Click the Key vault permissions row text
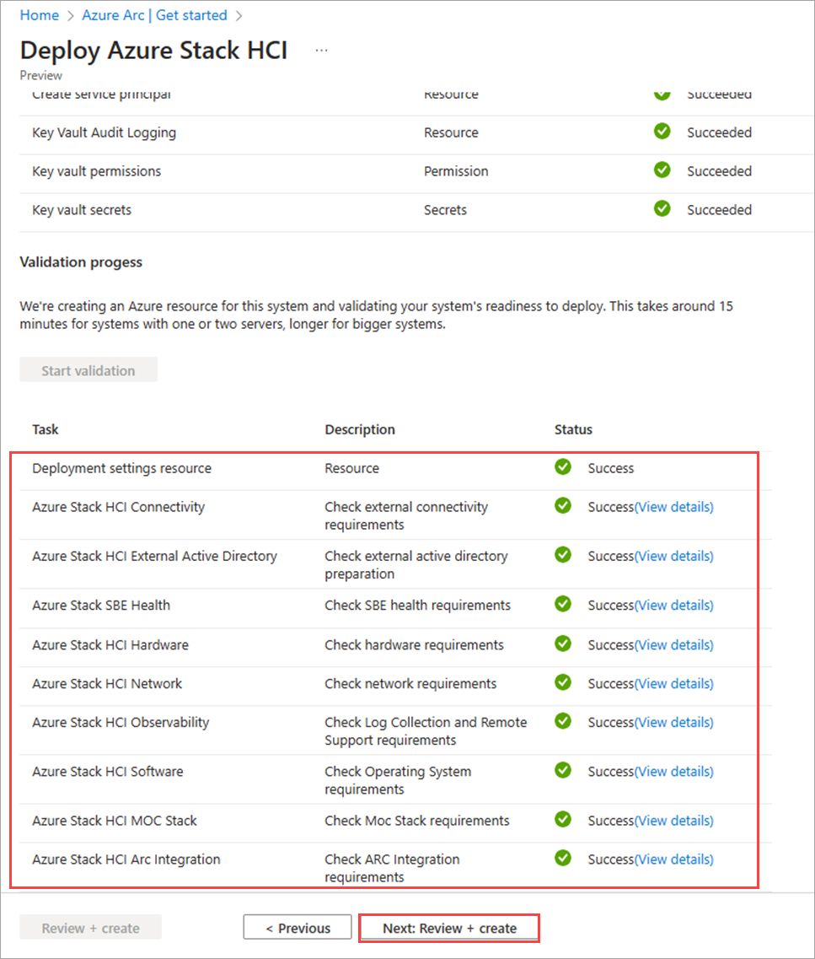This screenshot has height=959, width=815. (x=97, y=171)
